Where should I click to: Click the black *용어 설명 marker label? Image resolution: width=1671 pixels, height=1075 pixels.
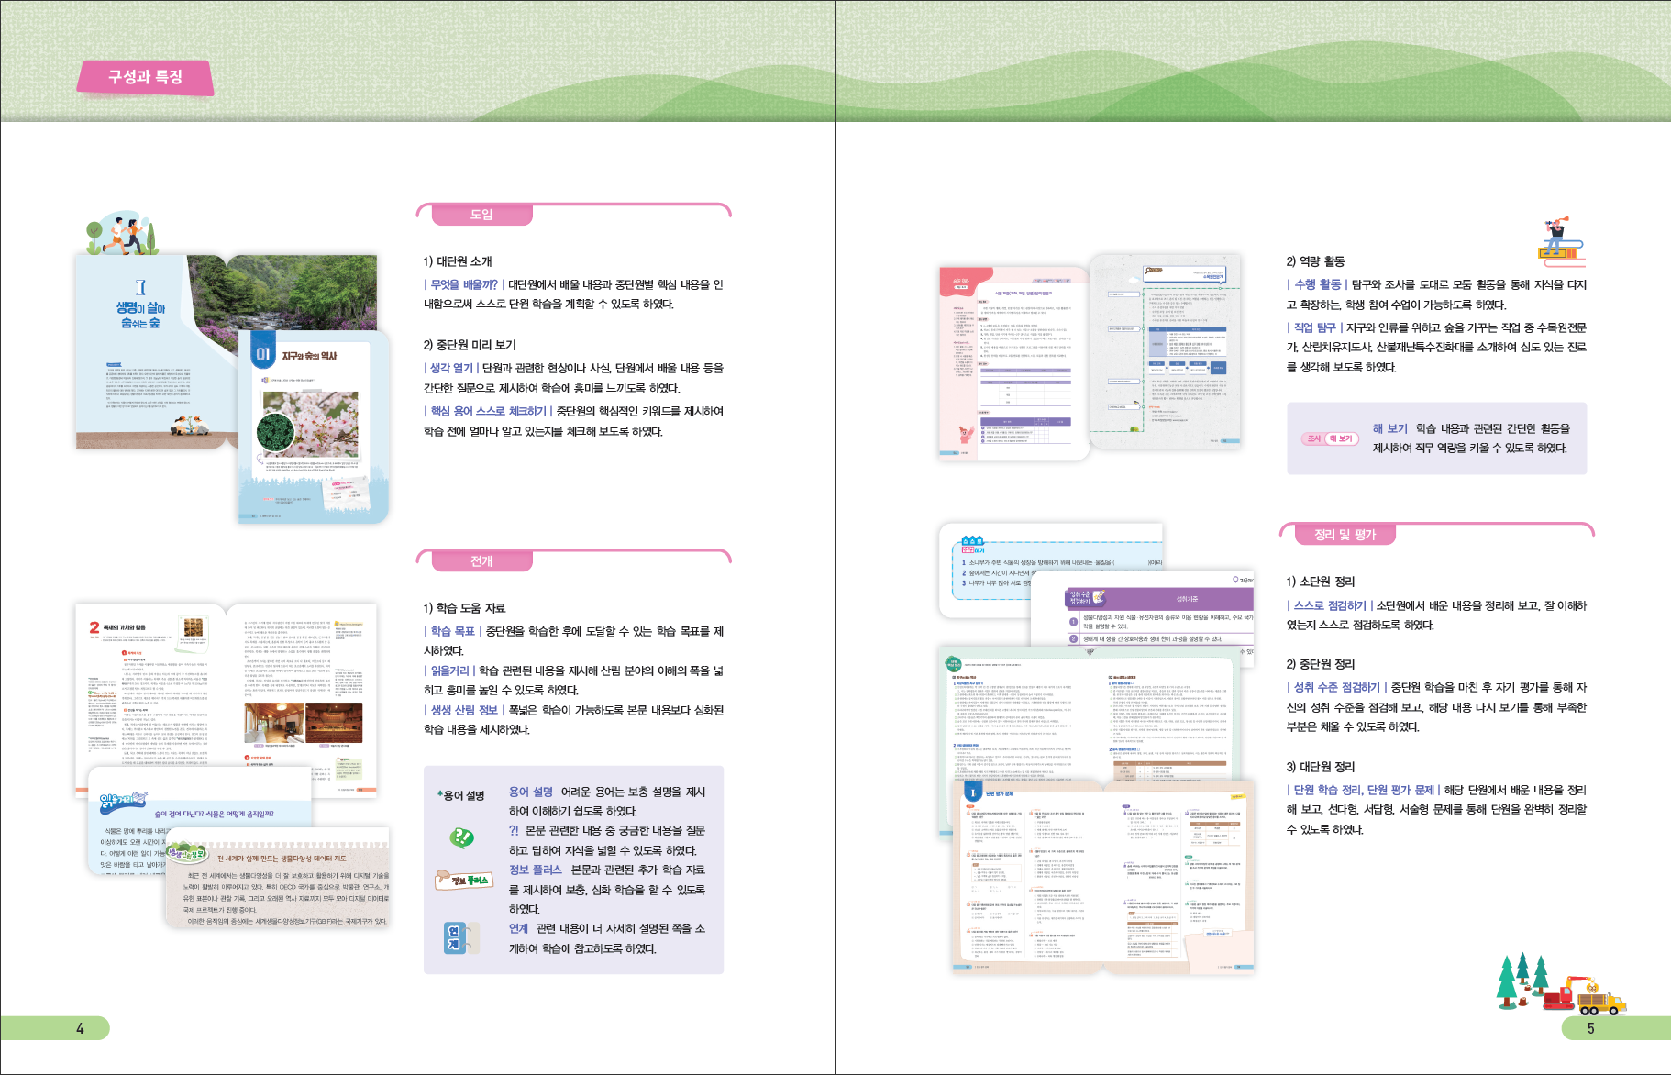point(461,795)
